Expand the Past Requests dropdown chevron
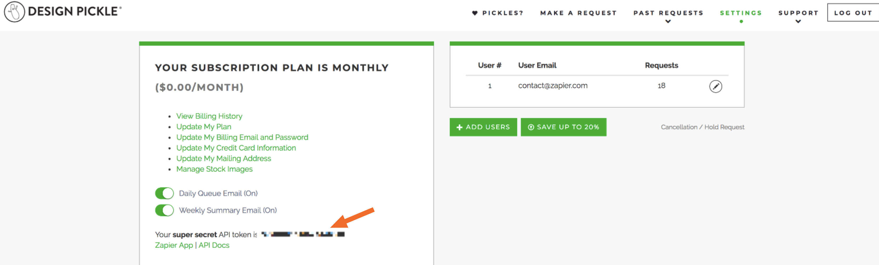The image size is (879, 265). 668,22
